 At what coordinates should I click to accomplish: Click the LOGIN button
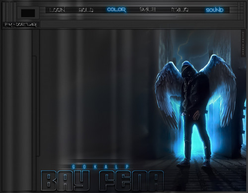click(x=57, y=10)
